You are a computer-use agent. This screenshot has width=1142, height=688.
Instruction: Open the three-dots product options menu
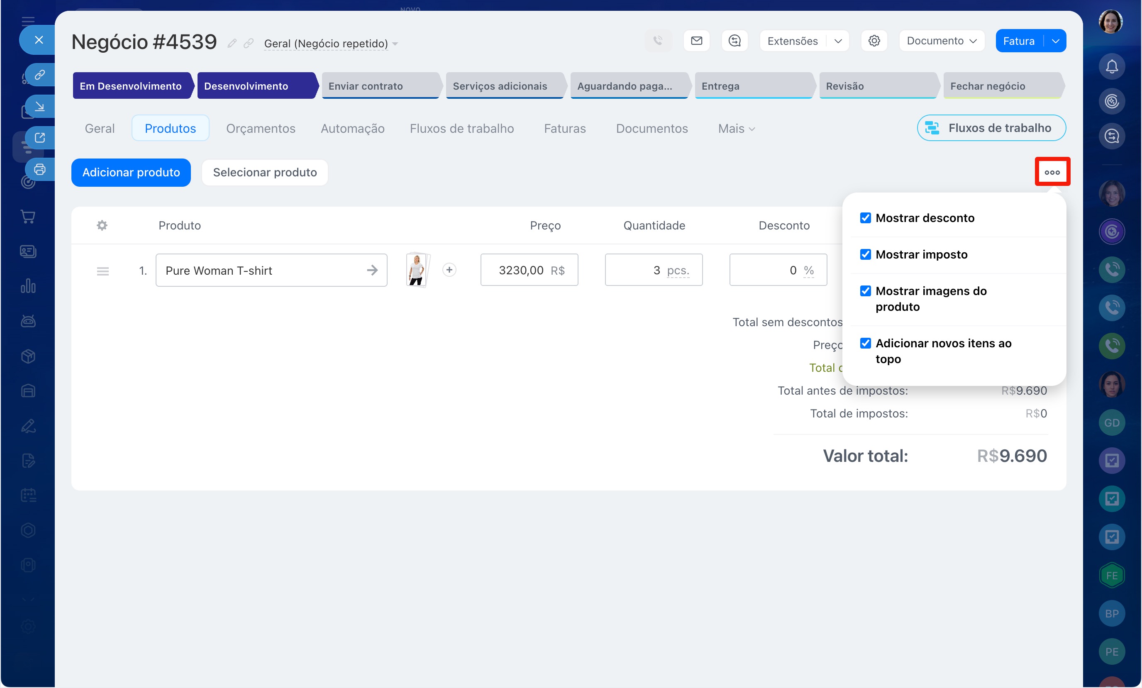pyautogui.click(x=1052, y=172)
